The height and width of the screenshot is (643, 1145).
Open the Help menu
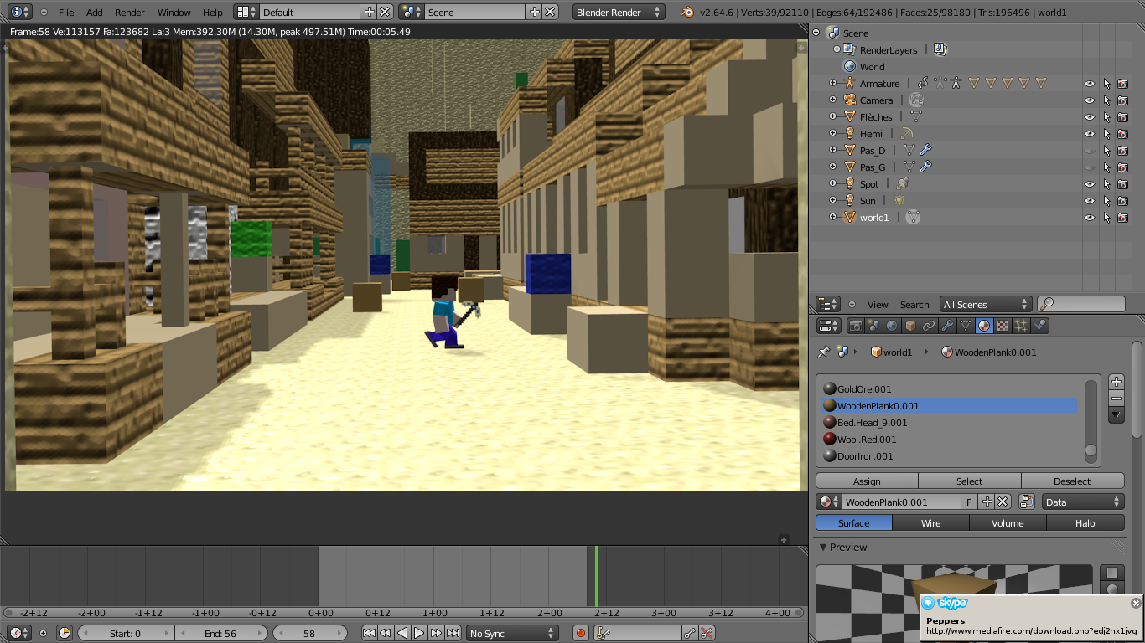click(213, 13)
